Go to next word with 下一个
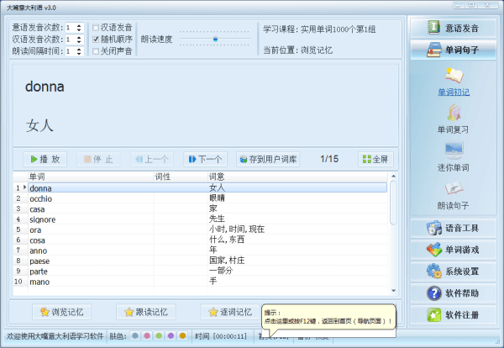Image resolution: width=504 pixels, height=348 pixels. (204, 159)
